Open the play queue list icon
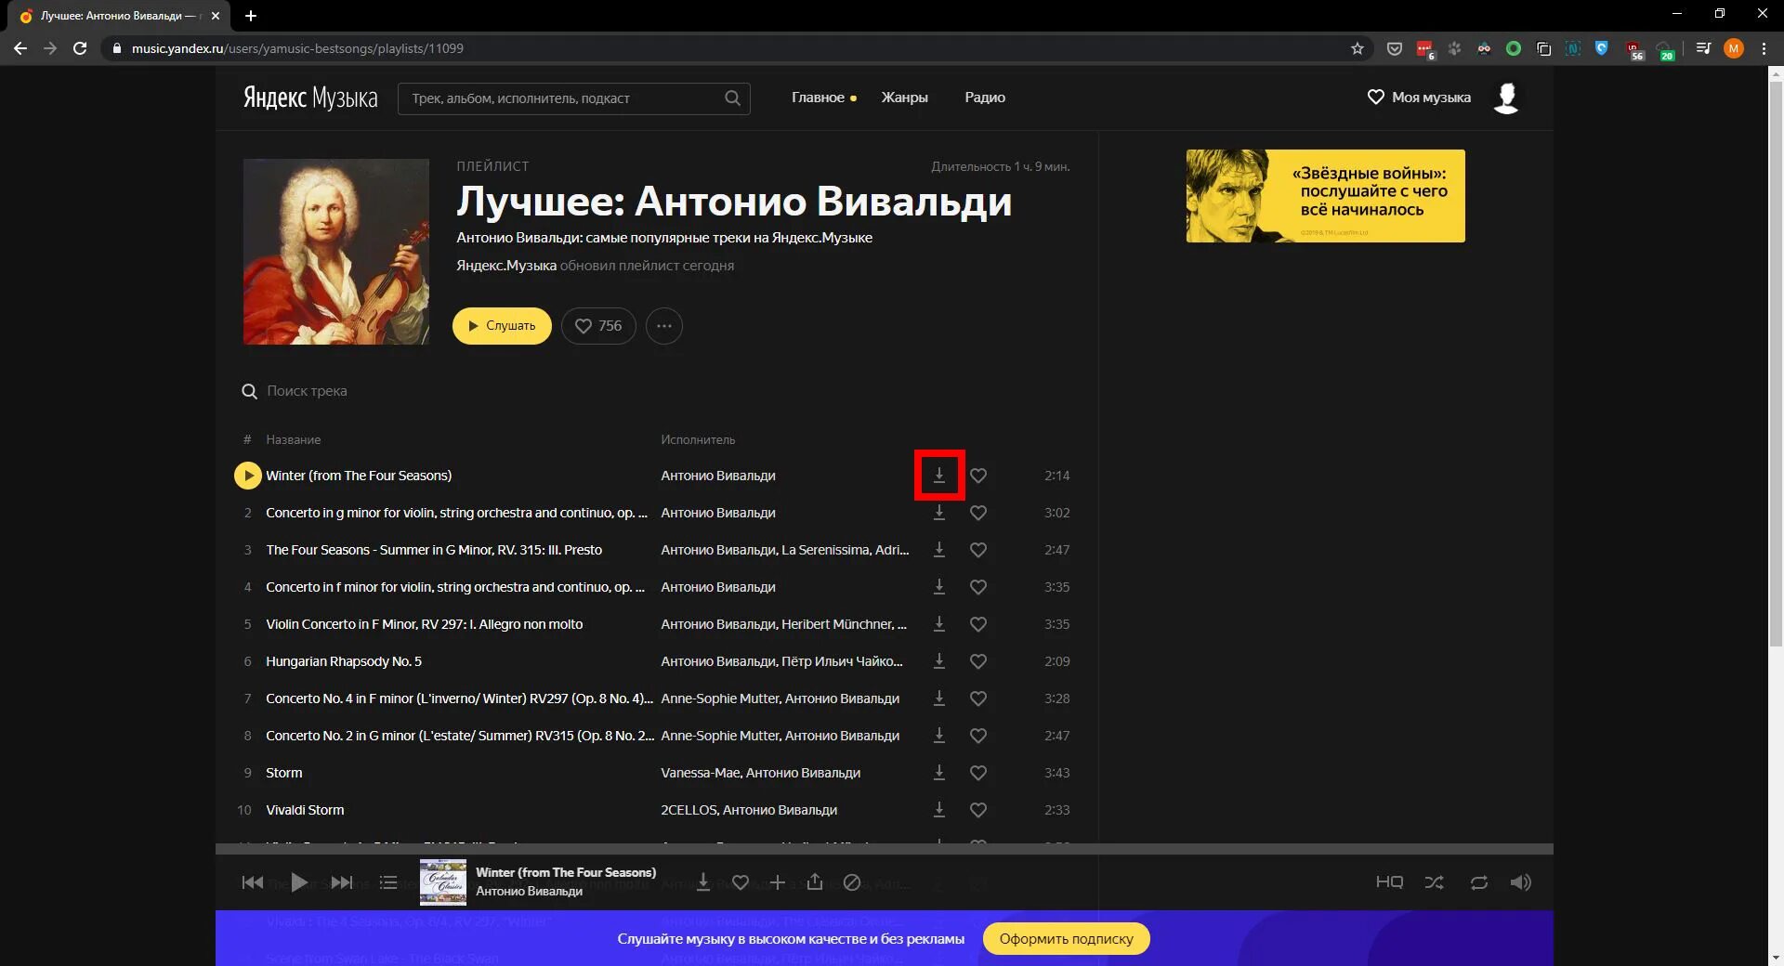Screen dimensions: 1784x966 [388, 882]
